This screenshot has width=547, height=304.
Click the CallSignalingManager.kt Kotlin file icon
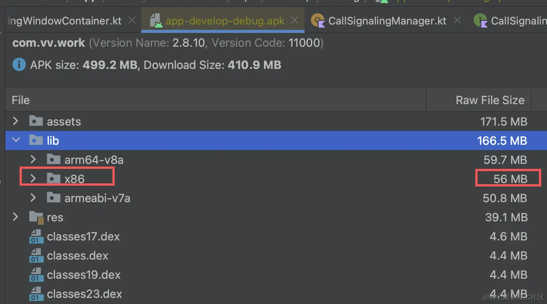(318, 21)
